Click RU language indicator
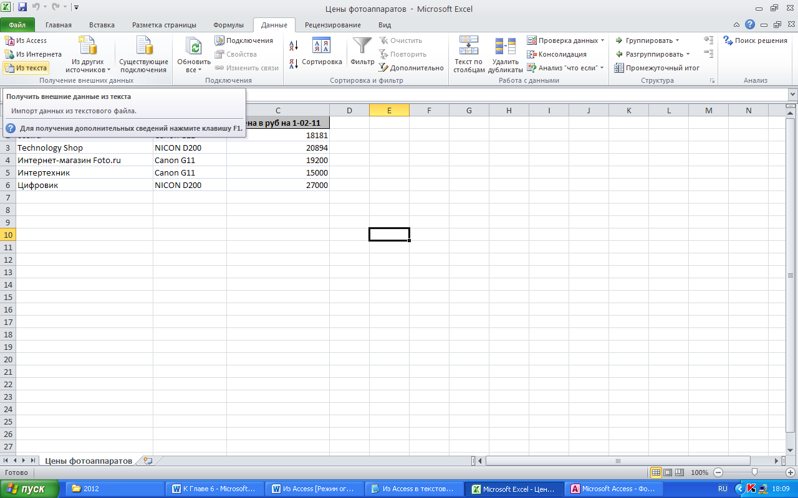 coord(723,489)
